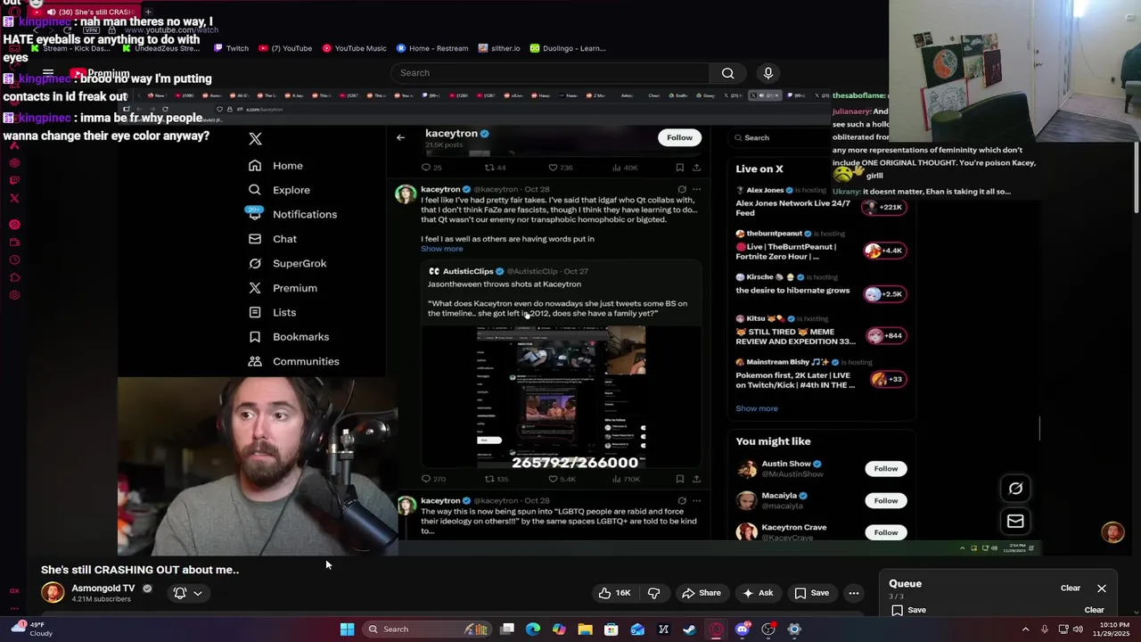Clear the queue next to the Queue title
The width and height of the screenshot is (1141, 642).
[1071, 588]
